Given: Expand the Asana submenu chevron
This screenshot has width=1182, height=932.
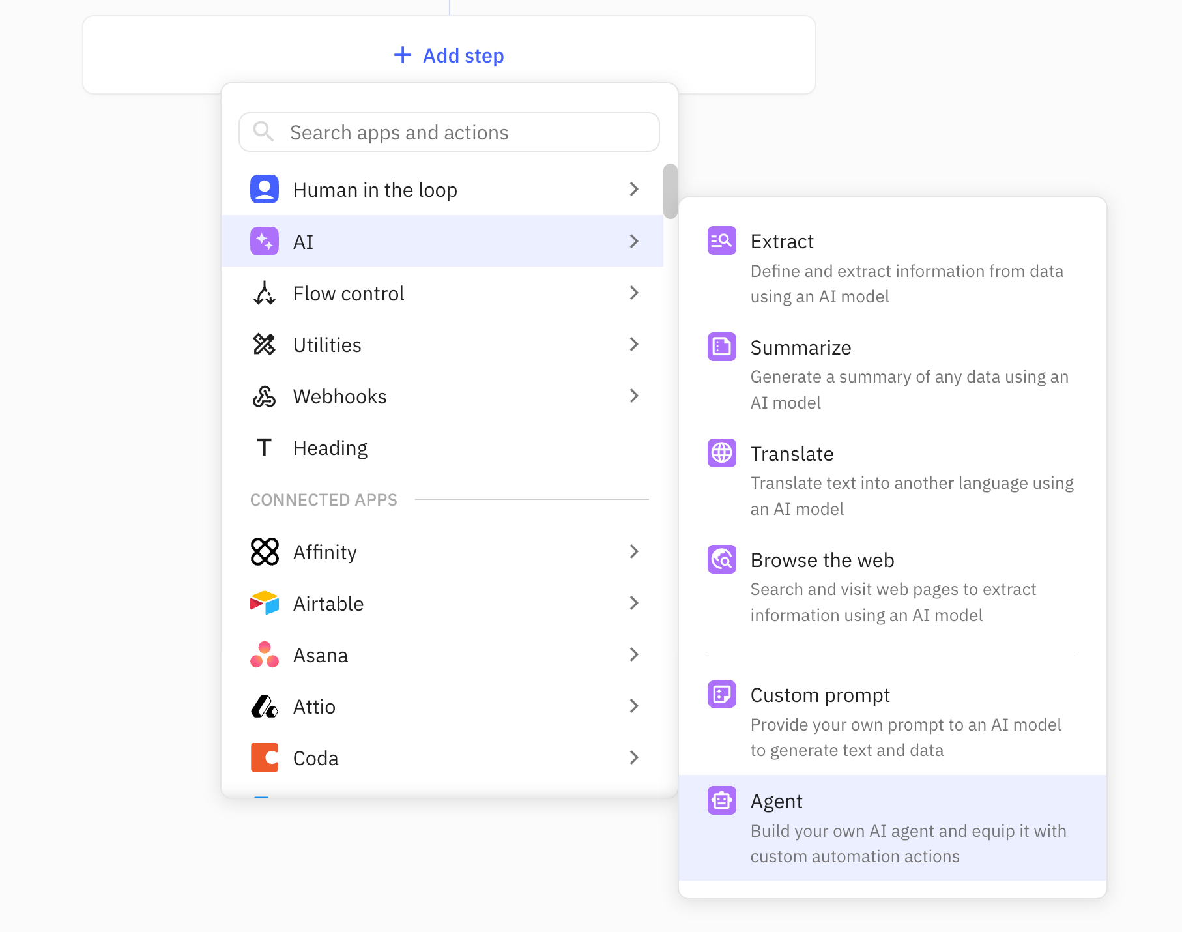Looking at the screenshot, I should [x=634, y=654].
